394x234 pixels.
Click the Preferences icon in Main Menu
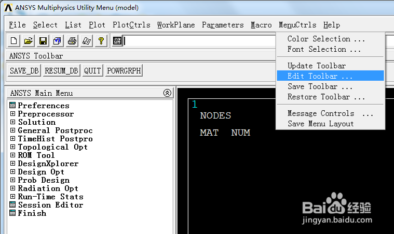pyautogui.click(x=12, y=105)
